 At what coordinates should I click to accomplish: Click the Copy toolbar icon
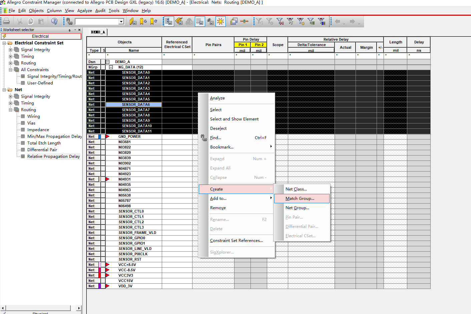tap(31, 21)
